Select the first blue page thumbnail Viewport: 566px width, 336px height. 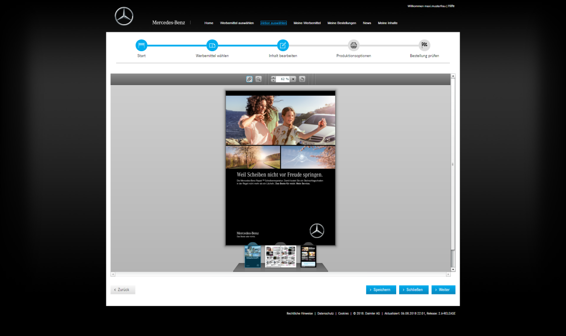coord(253,257)
